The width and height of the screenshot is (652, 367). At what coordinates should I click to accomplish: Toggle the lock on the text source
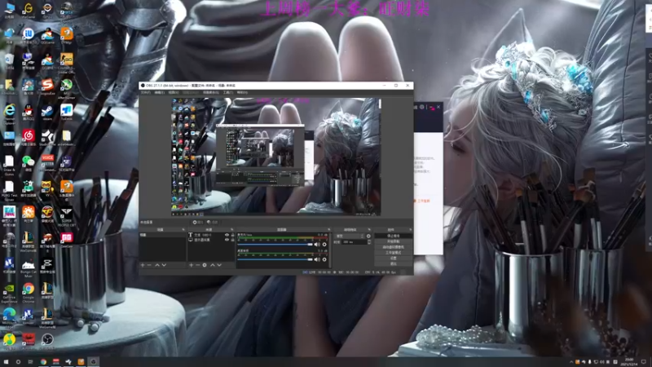[x=233, y=235]
